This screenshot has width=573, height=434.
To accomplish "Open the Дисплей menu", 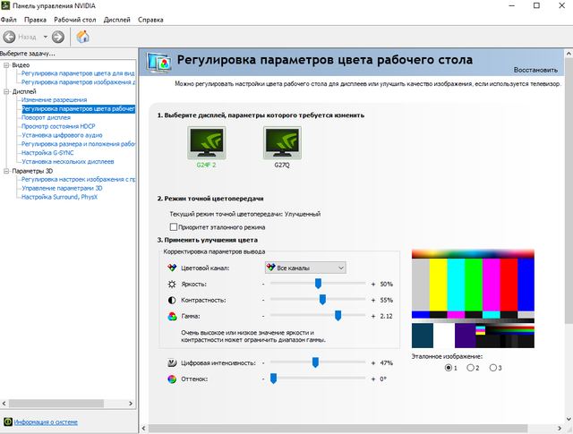I will coord(117,20).
